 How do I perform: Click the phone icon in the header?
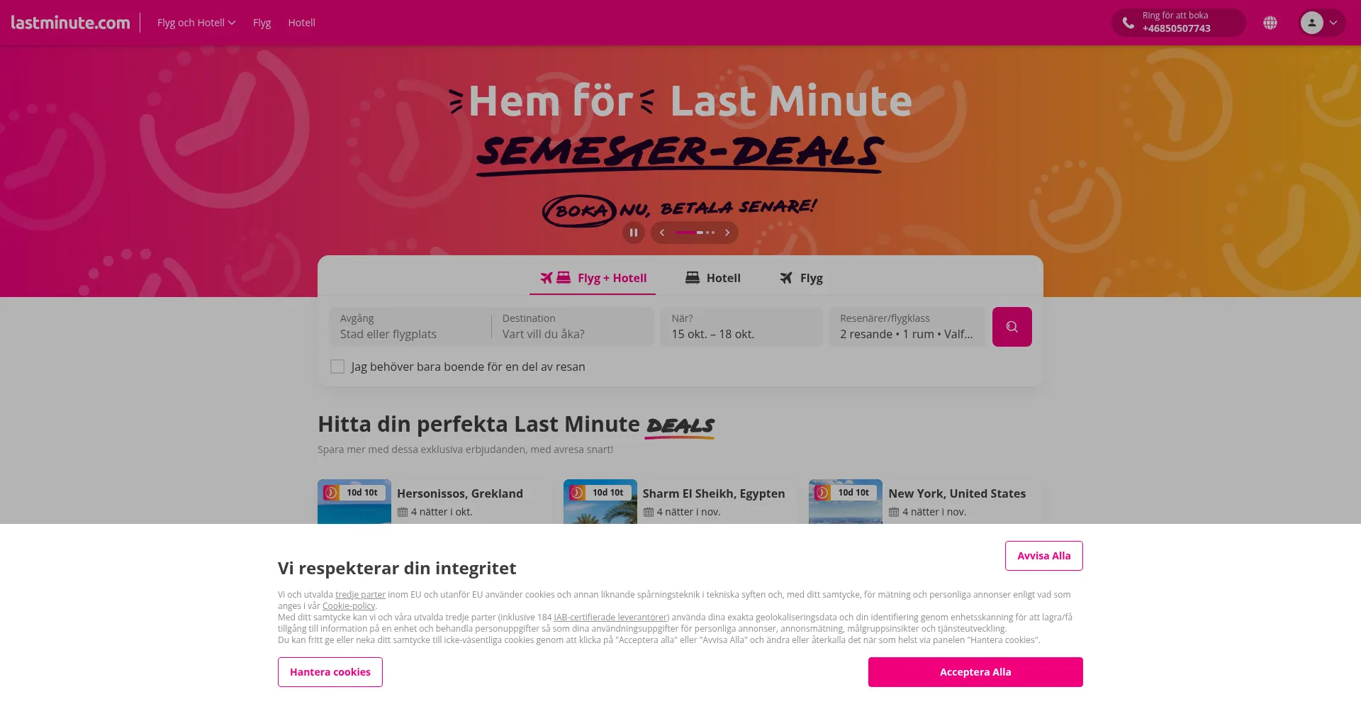tap(1128, 23)
